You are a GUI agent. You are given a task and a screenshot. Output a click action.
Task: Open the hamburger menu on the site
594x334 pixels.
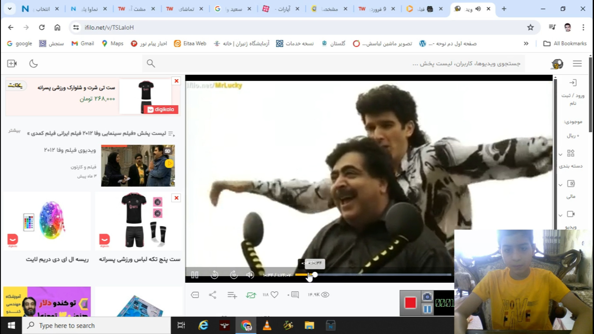(x=577, y=63)
